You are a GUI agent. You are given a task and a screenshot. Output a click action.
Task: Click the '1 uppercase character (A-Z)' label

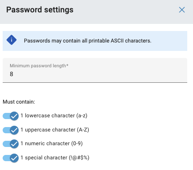[x=55, y=130]
